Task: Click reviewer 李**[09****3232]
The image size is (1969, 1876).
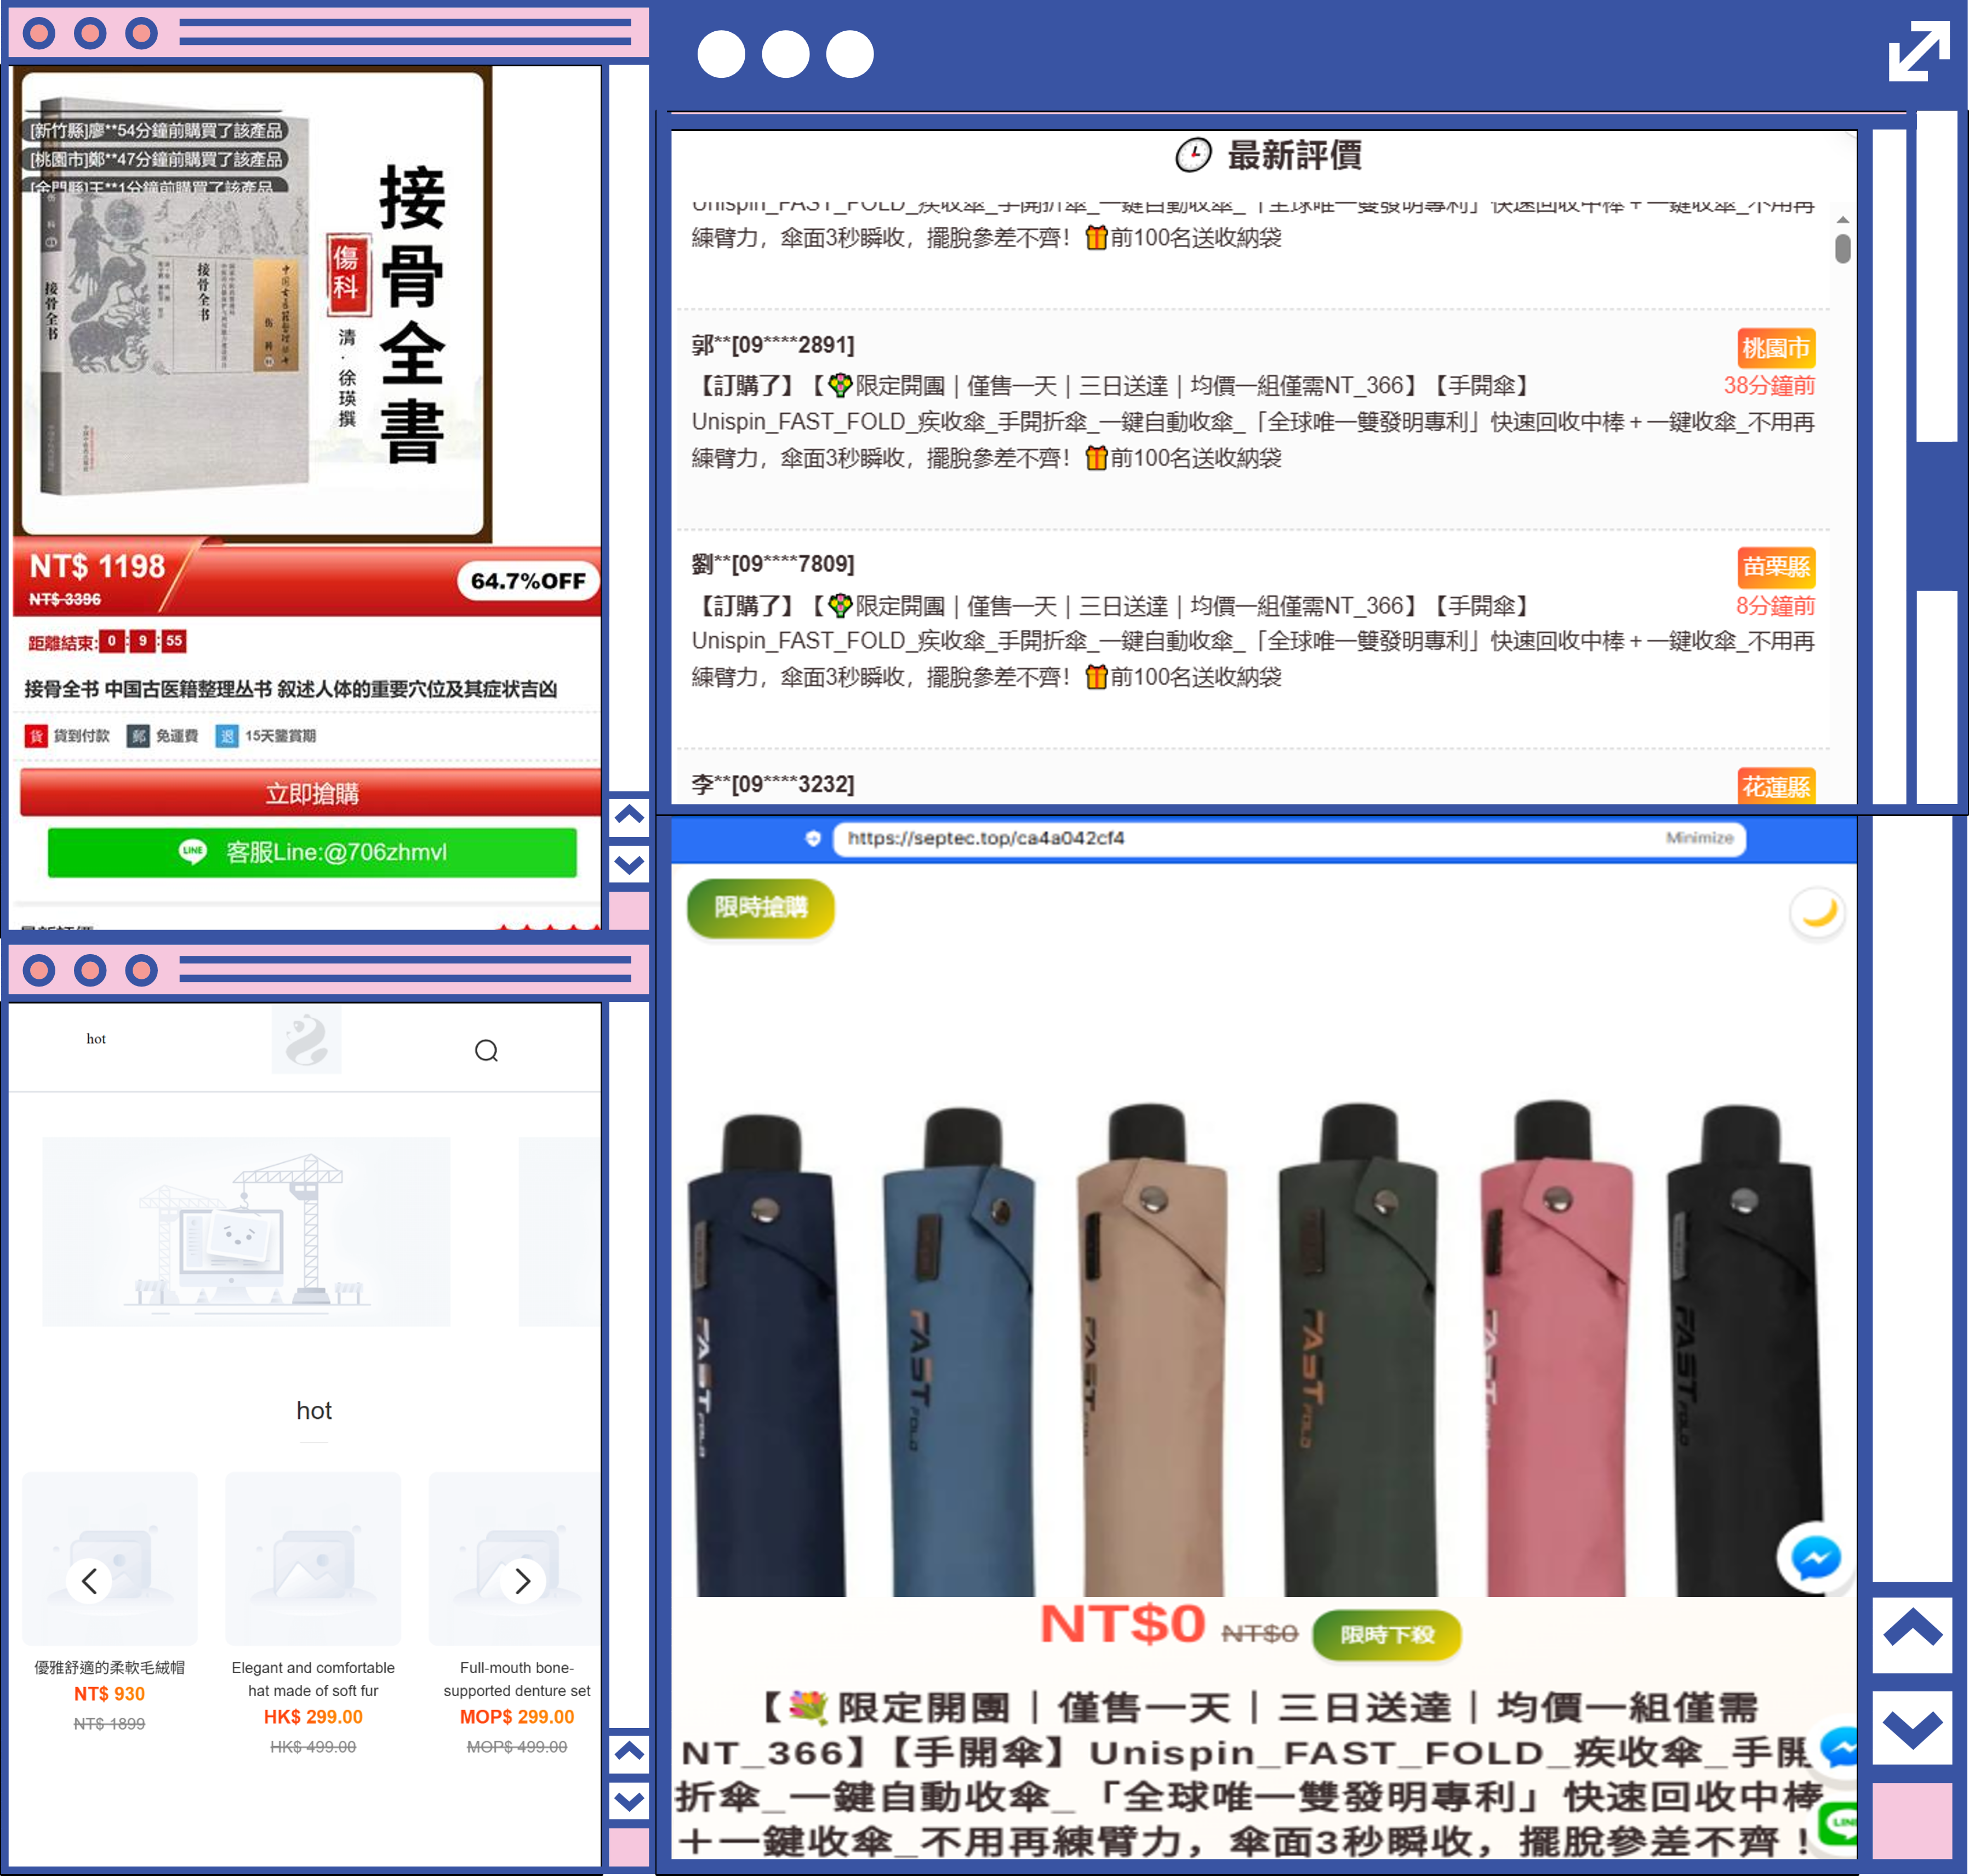Action: [x=772, y=784]
